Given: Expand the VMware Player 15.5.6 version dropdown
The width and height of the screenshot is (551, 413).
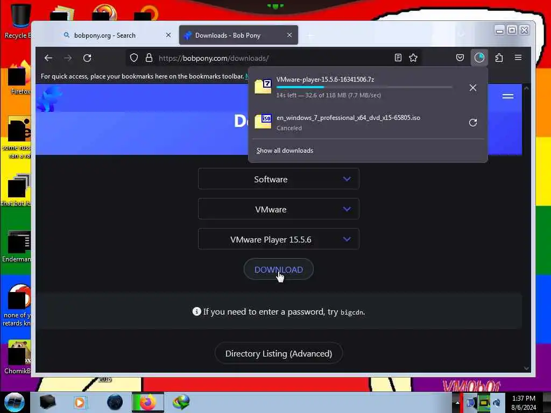Looking at the screenshot, I should (279, 239).
